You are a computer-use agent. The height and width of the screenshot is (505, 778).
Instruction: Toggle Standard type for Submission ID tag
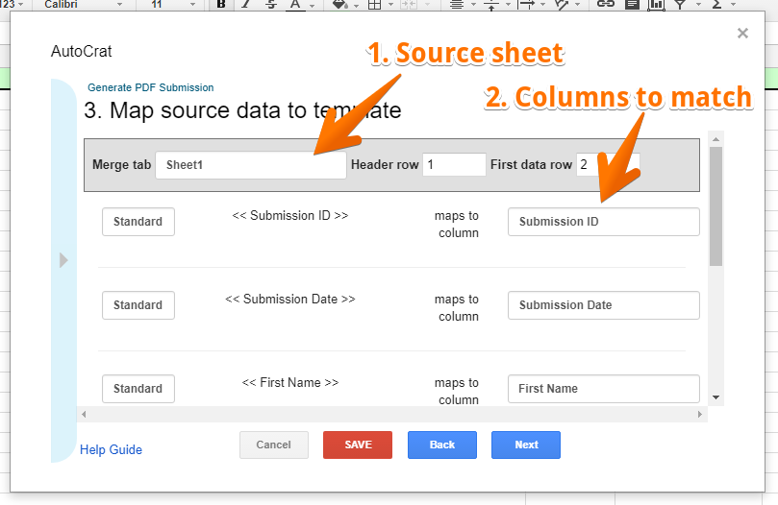138,222
